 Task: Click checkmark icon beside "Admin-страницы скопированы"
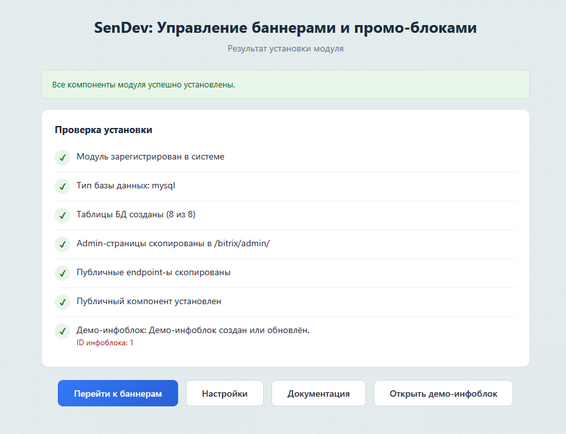point(62,244)
